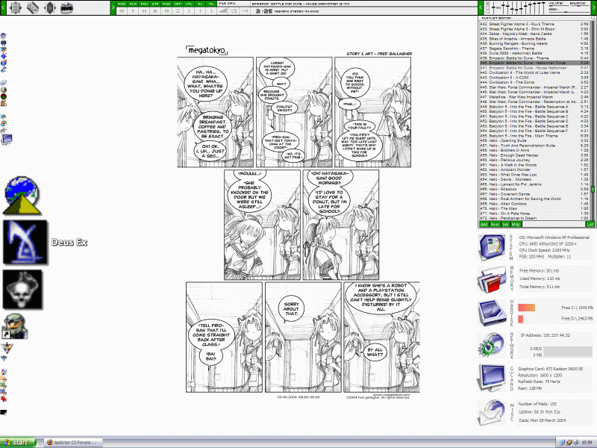Open the skull icon game shortcut
Image resolution: width=597 pixels, height=448 pixels.
tap(22, 287)
